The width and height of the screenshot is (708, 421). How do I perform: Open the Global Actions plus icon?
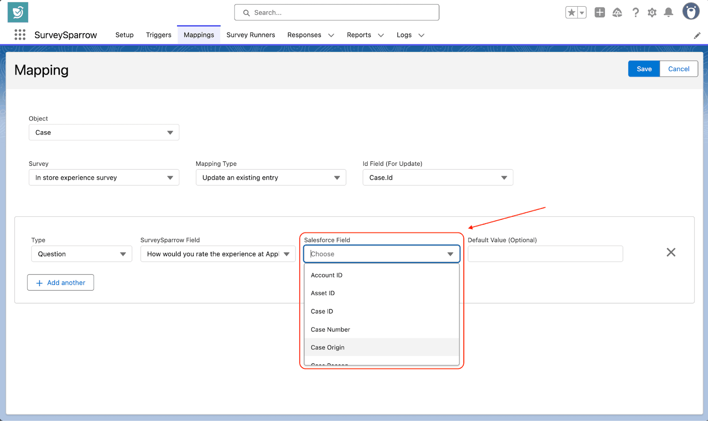point(600,12)
